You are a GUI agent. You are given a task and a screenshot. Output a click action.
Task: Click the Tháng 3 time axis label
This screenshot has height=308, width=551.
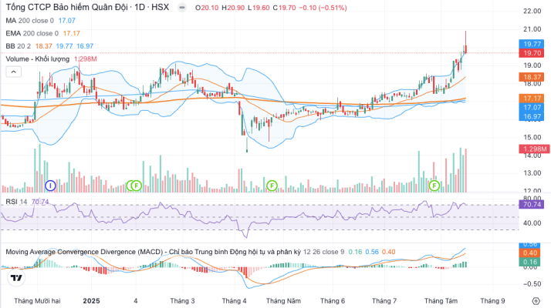[x=182, y=301]
